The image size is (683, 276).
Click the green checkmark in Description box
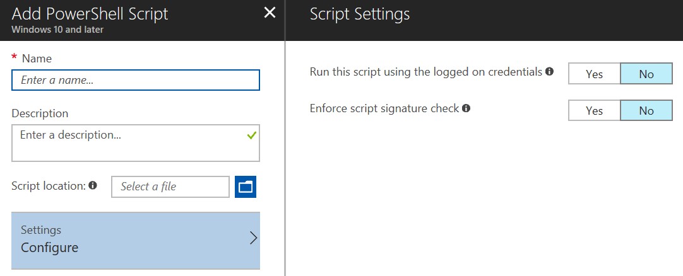point(251,135)
